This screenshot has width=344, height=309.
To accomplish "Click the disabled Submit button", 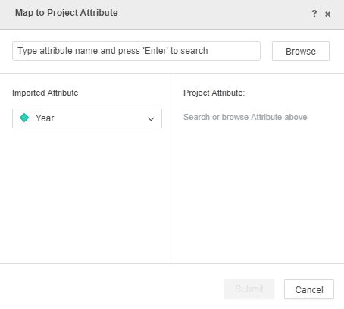I will (249, 289).
